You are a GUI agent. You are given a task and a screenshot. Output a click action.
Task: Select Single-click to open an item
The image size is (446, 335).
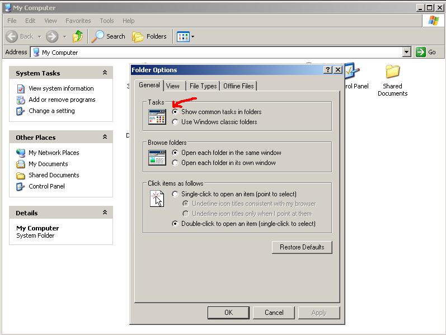pos(175,194)
